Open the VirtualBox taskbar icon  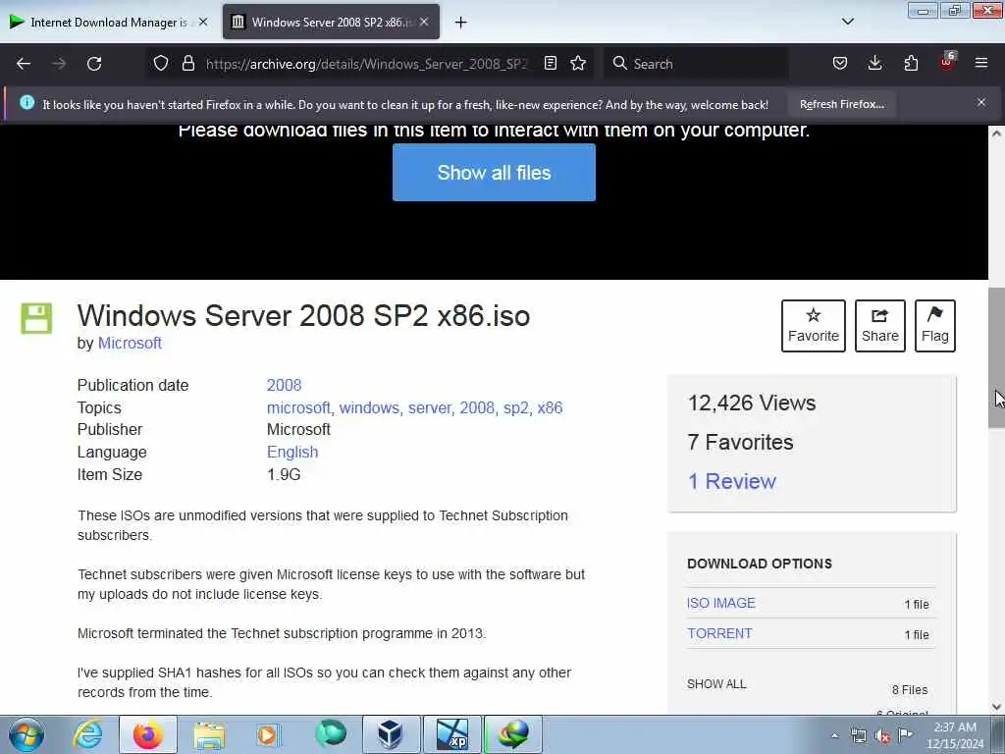point(391,734)
